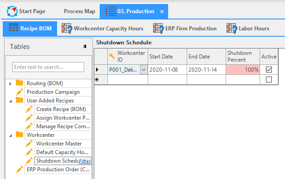Click the Labor Hours table icon

(232, 29)
